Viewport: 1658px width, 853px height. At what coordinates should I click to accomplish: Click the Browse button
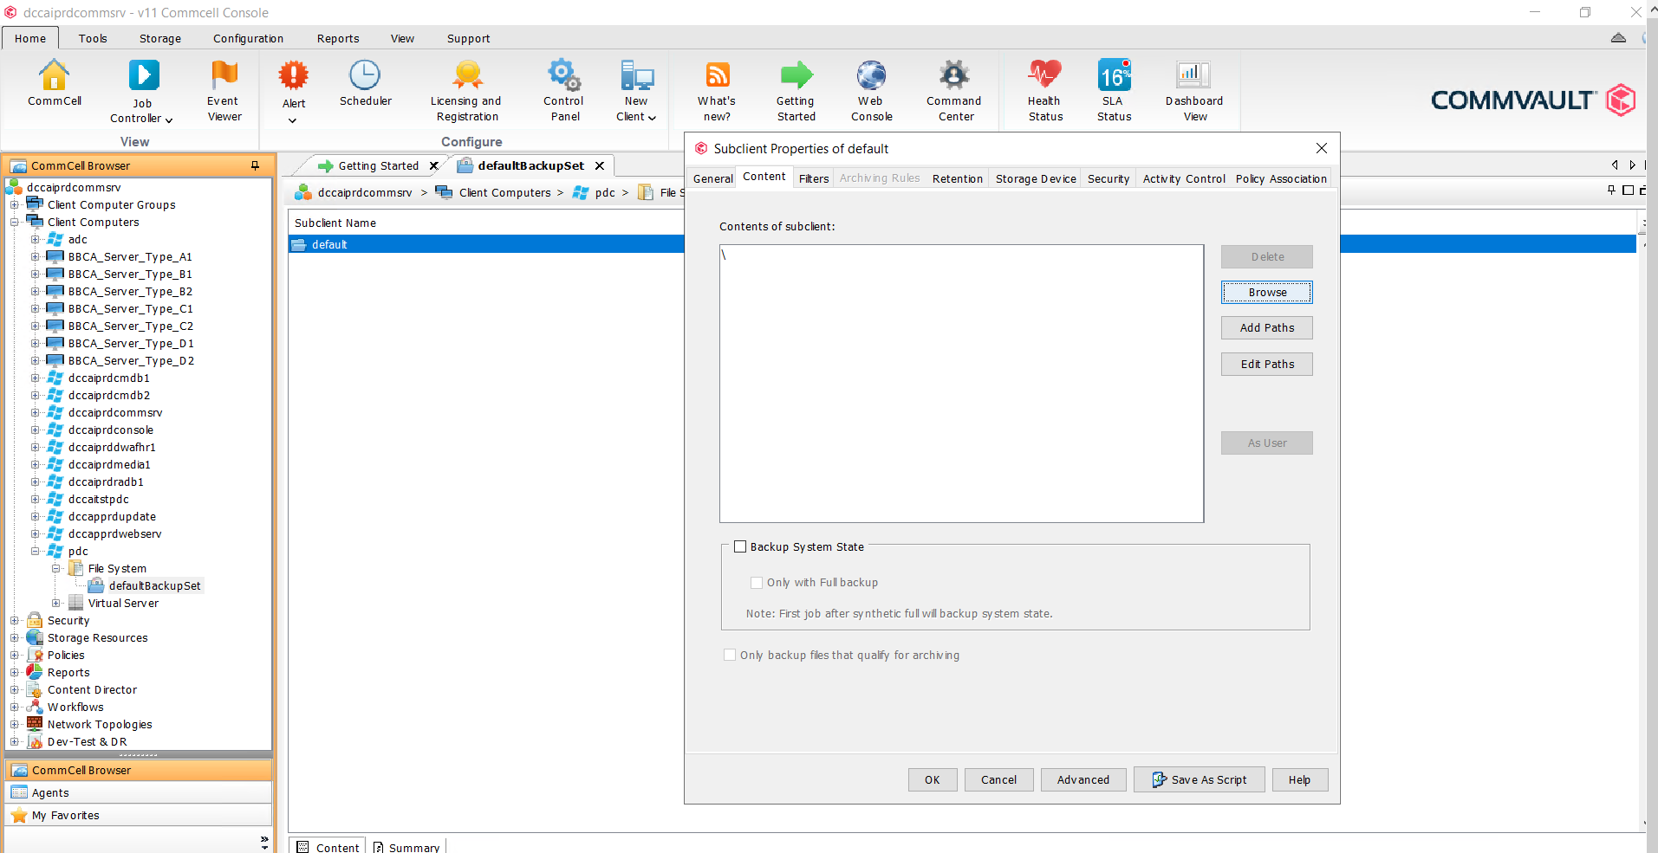[x=1267, y=293]
